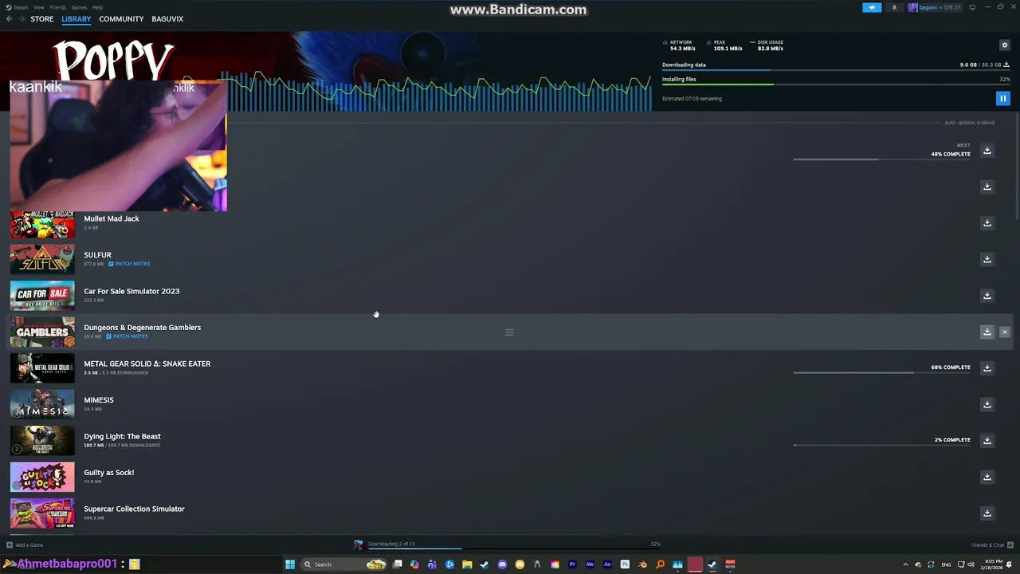The image size is (1020, 574).
Task: Download Car For Sale Simulator 2023 now
Action: point(987,296)
